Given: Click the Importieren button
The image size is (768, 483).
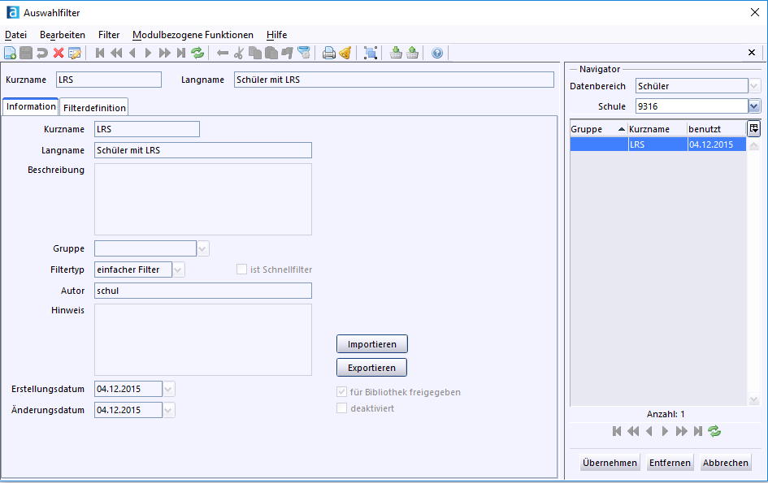Looking at the screenshot, I should pyautogui.click(x=371, y=344).
